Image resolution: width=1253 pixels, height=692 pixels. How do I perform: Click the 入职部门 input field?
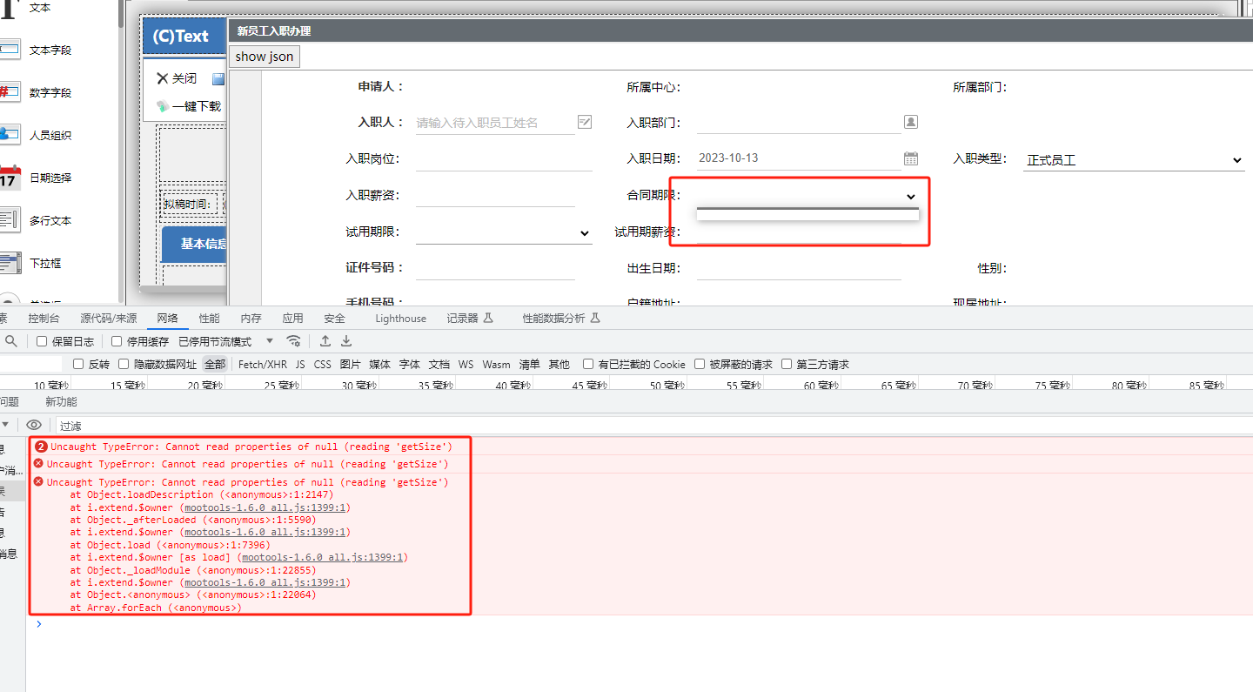[x=799, y=123]
